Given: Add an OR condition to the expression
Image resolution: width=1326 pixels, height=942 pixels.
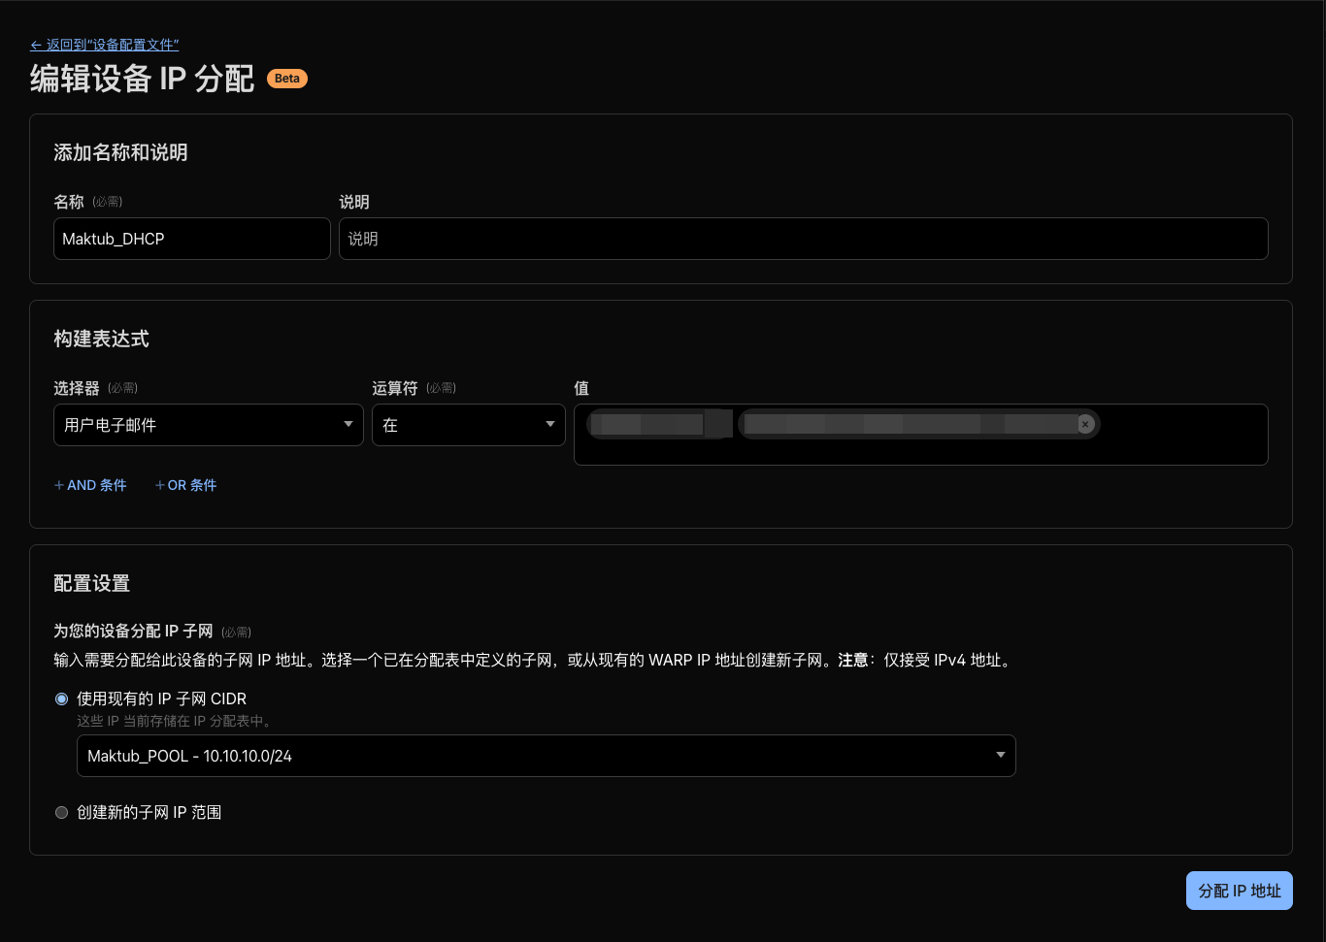Looking at the screenshot, I should 186,485.
